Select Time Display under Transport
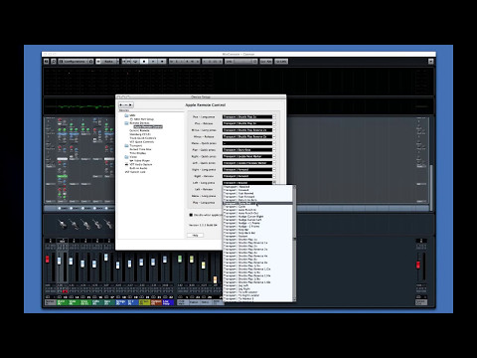Viewport: 477px width, 358px height. [x=138, y=153]
